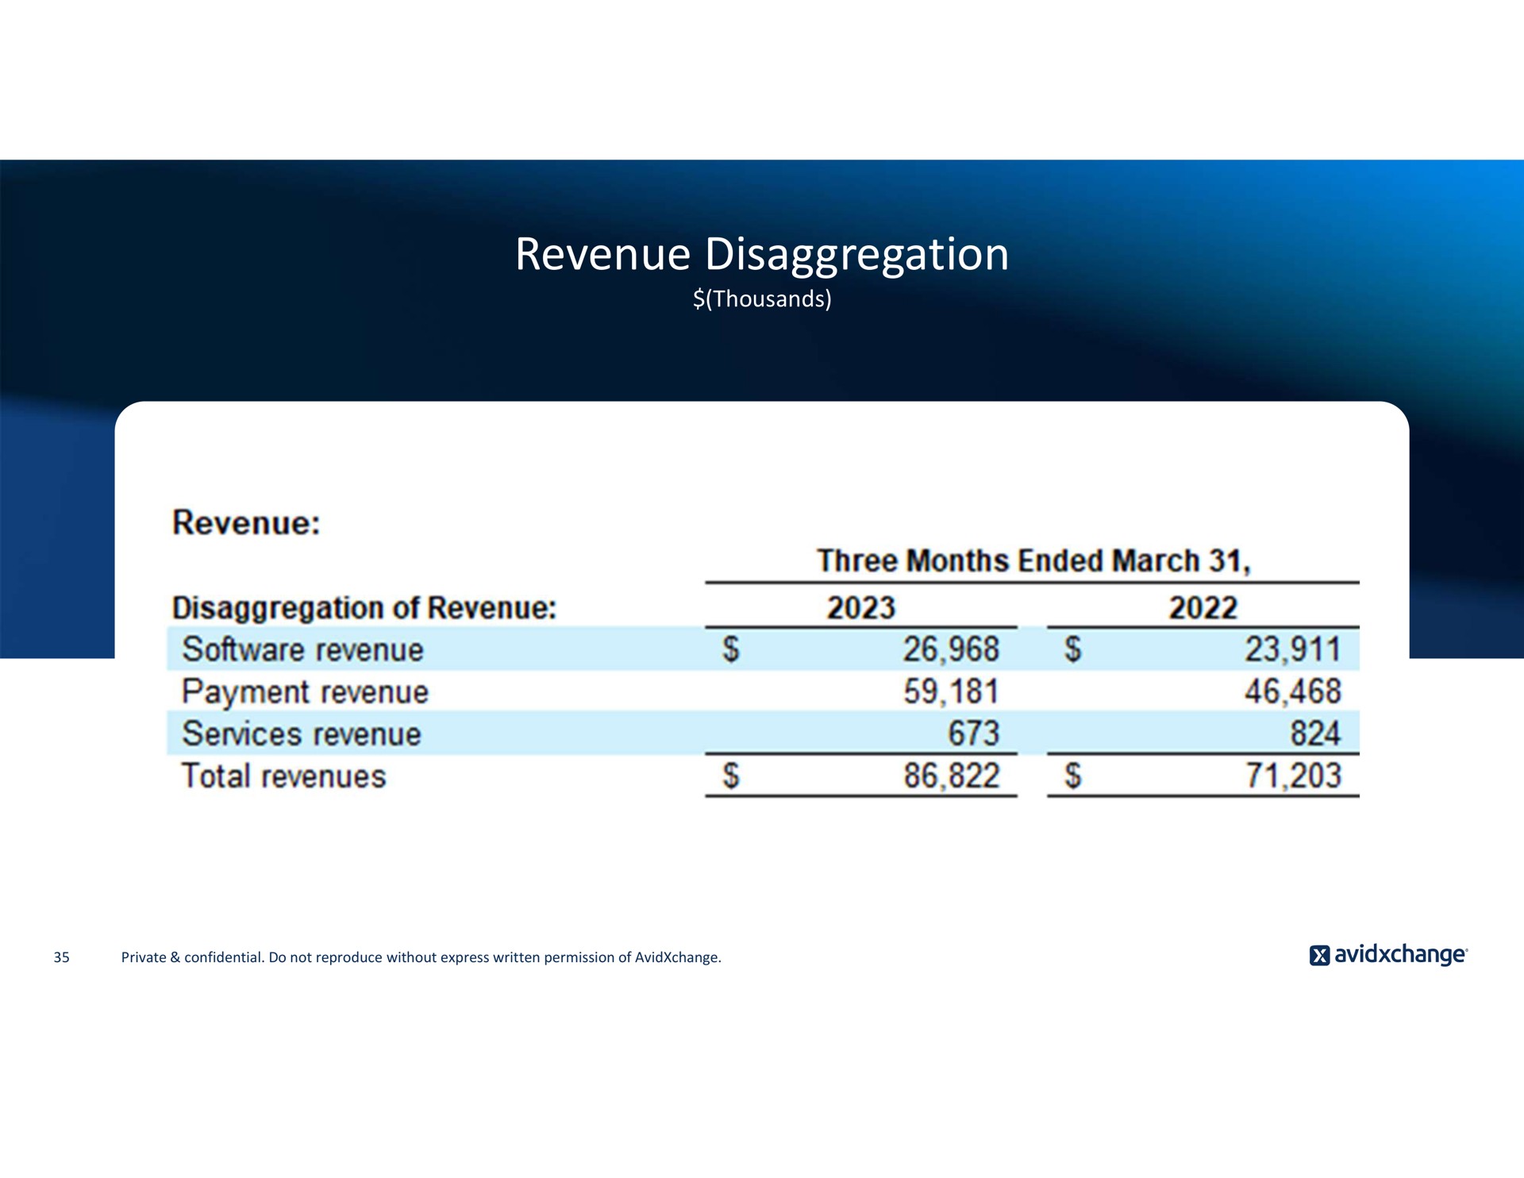Select the 2023 column header

point(861,608)
